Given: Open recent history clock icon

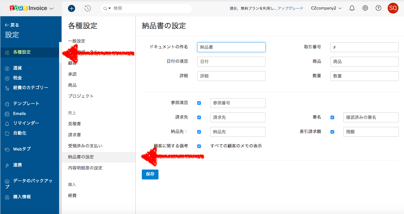Looking at the screenshot, I should click(88, 9).
